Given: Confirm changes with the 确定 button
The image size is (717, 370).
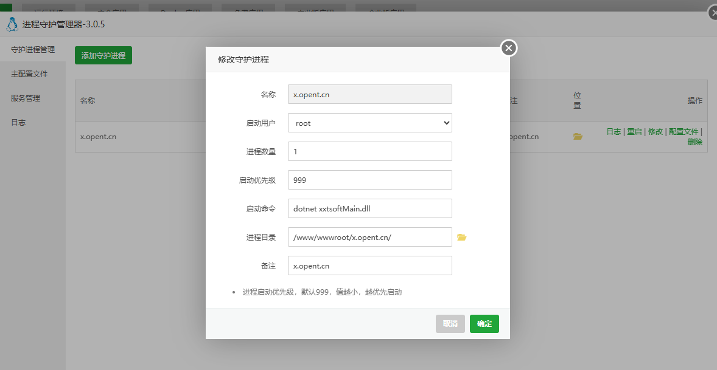Looking at the screenshot, I should pos(484,324).
